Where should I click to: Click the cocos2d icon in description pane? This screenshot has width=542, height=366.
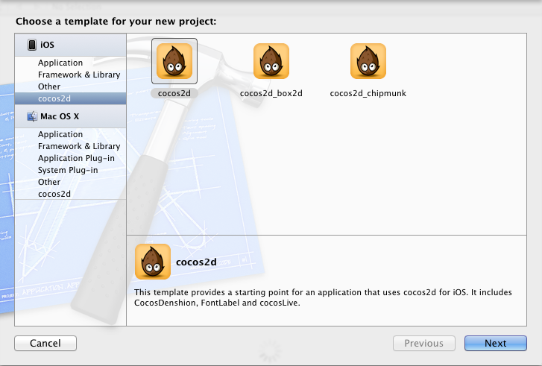click(x=153, y=262)
